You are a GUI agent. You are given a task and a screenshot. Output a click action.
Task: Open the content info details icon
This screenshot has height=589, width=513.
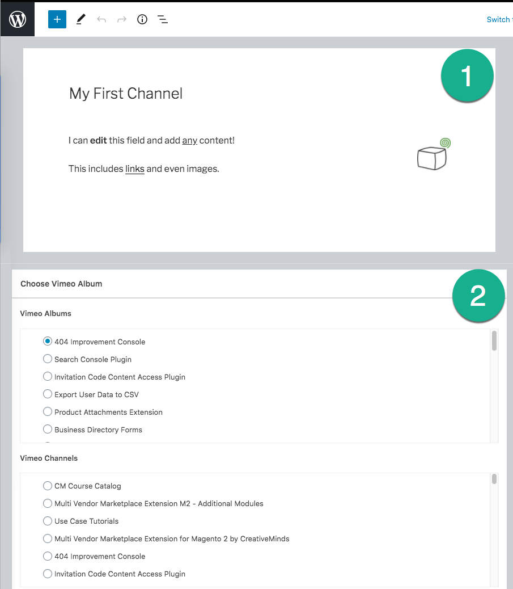(x=142, y=19)
